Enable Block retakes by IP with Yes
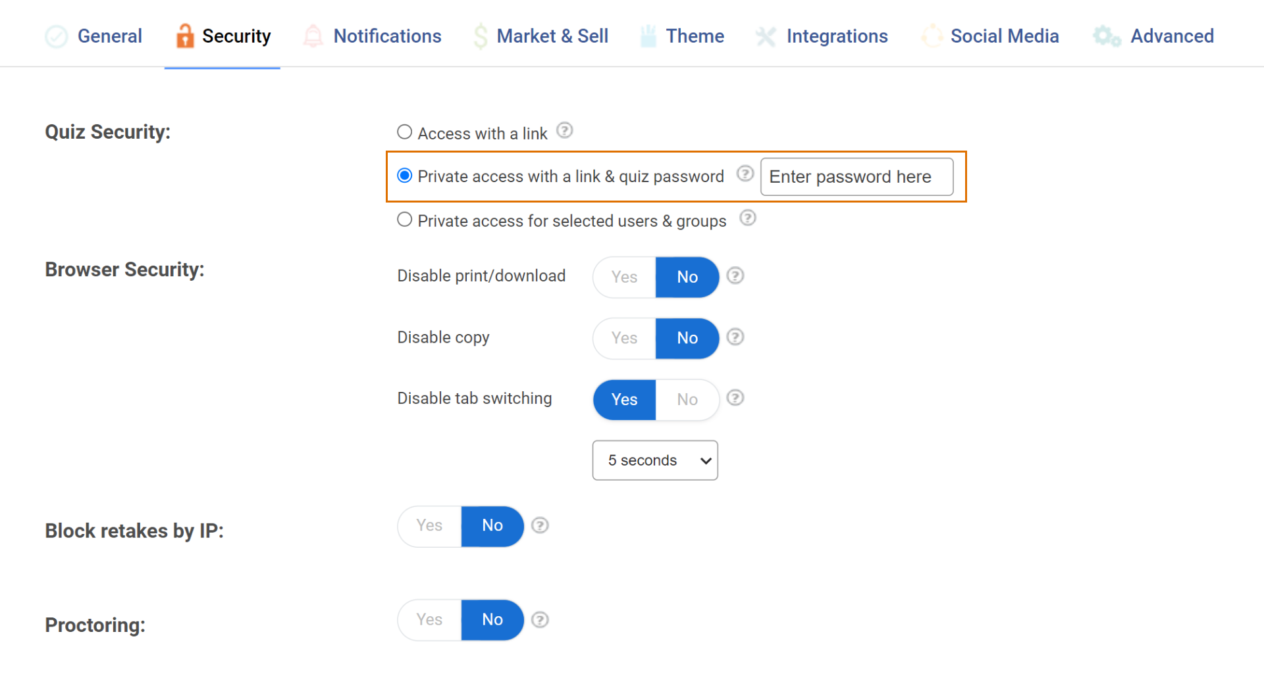1264x676 pixels. coord(429,525)
